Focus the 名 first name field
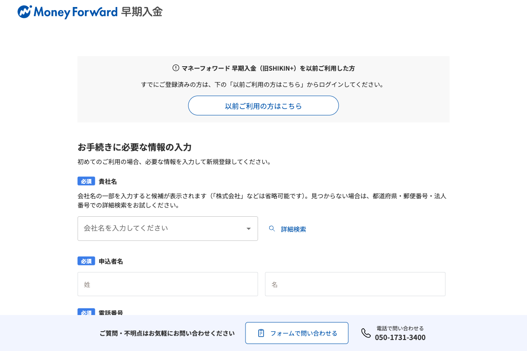 coord(355,284)
